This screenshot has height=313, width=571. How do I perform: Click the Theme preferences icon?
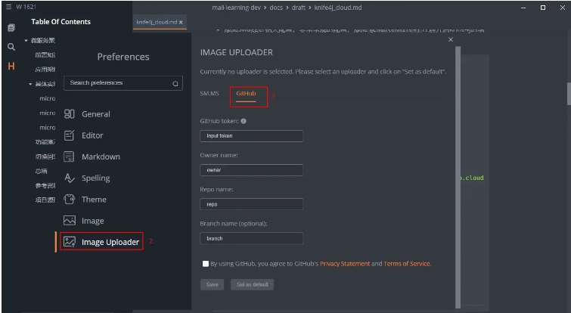point(69,200)
